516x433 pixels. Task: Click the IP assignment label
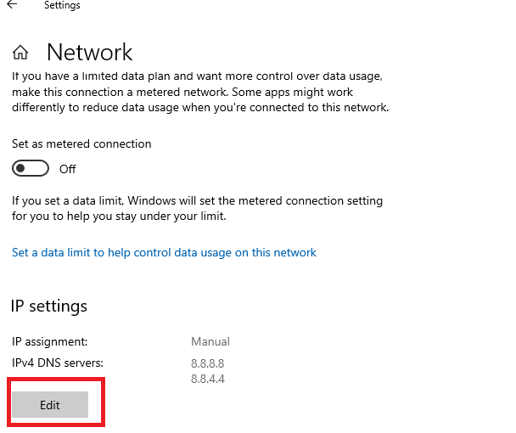pos(50,342)
